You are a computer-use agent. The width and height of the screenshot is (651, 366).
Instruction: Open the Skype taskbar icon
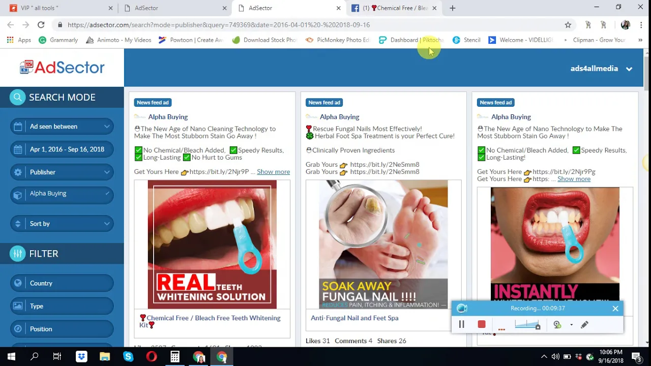[128, 357]
